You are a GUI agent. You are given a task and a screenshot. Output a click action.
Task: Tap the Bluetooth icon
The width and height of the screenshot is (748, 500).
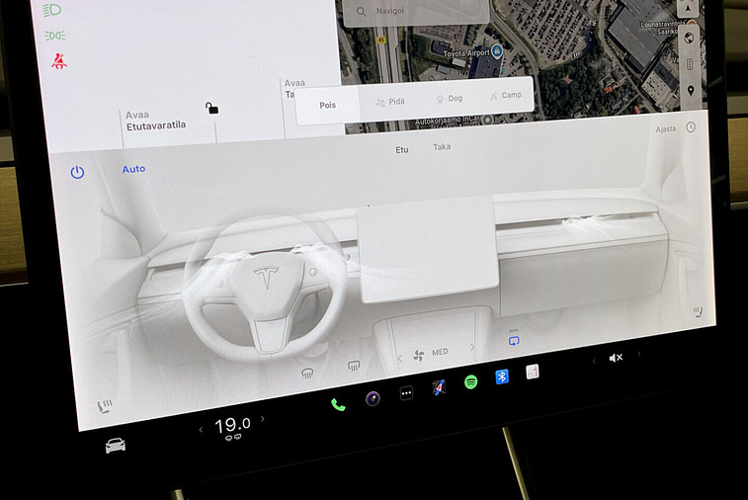click(501, 376)
